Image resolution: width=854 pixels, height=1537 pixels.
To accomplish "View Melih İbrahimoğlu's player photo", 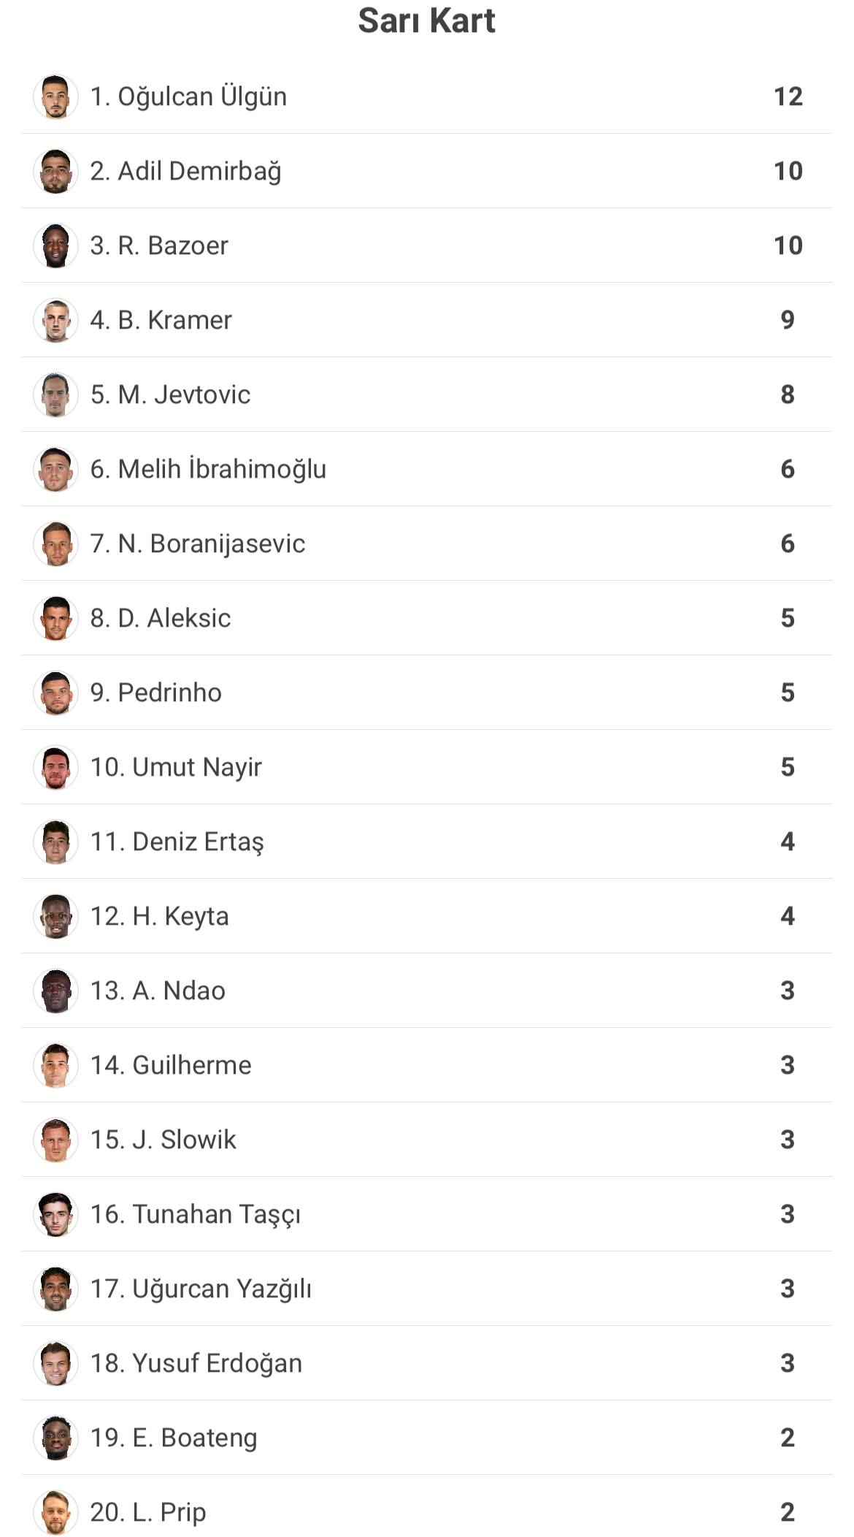I will click(x=55, y=469).
